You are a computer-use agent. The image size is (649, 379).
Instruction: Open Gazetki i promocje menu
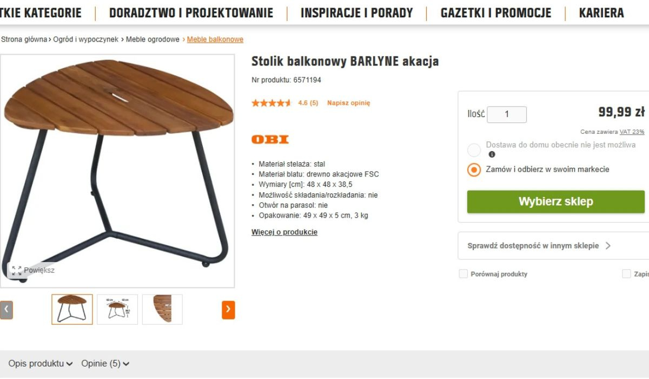coord(496,13)
